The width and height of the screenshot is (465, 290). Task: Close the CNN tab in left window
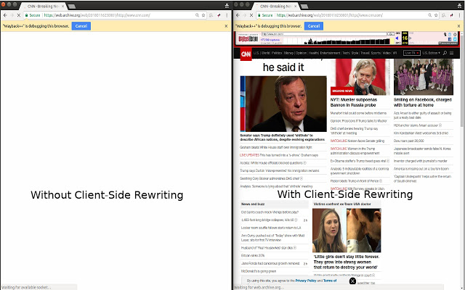[62, 7]
